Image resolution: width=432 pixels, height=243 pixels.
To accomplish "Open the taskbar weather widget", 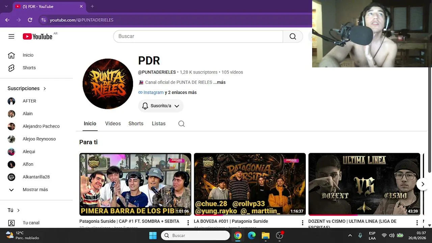I will (x=23, y=235).
